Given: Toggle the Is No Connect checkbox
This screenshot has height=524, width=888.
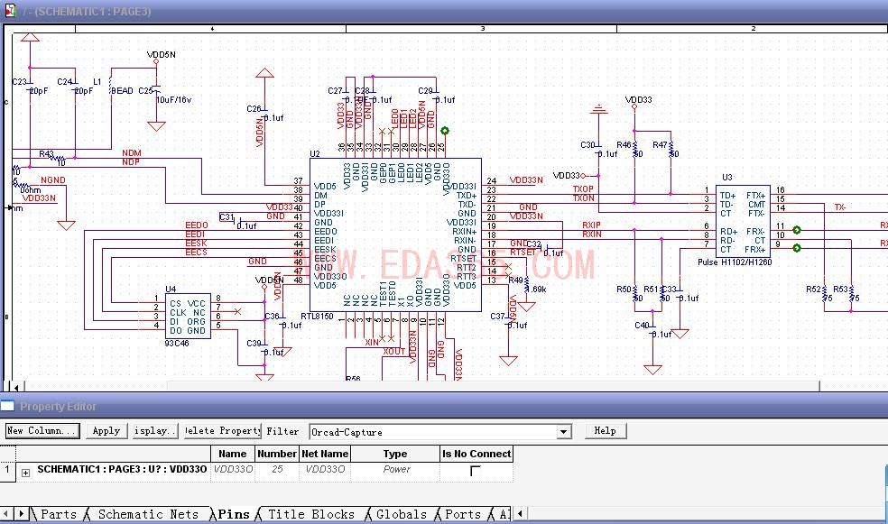Looking at the screenshot, I should (476, 470).
